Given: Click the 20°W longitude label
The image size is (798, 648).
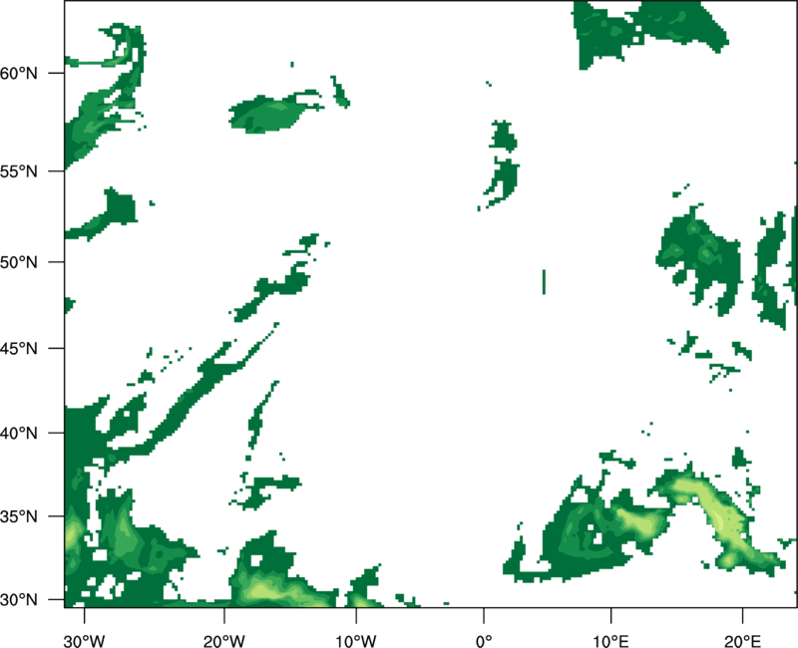Looking at the screenshot, I should 223,641.
